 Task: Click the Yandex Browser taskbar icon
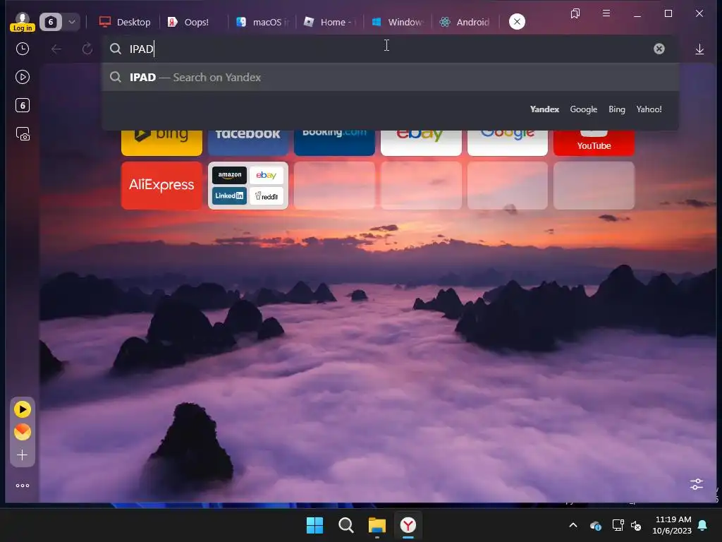click(408, 525)
